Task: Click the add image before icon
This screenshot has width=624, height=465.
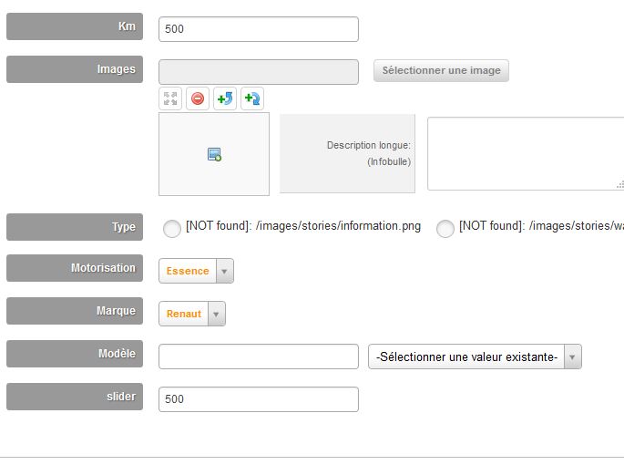Action: 225,98
